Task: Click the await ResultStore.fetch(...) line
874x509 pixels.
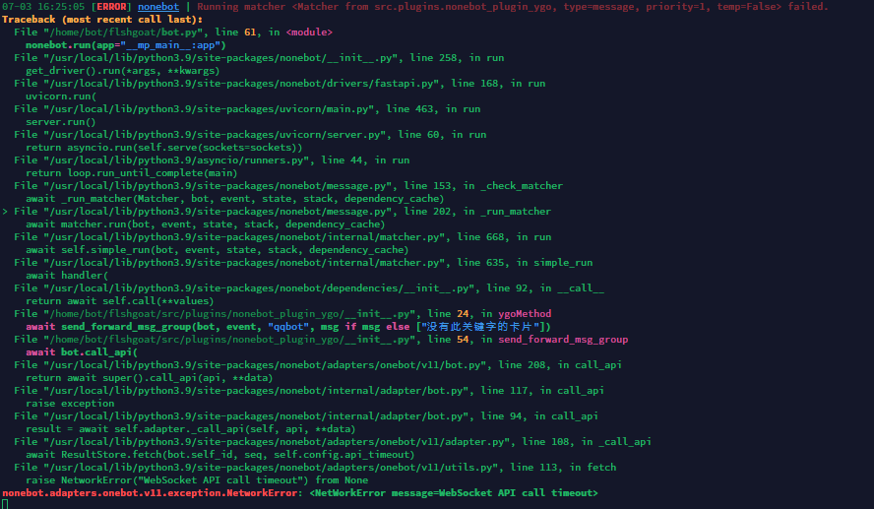Action: click(220, 456)
